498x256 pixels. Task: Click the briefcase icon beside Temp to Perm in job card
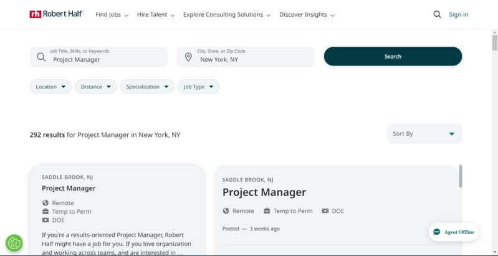[45, 211]
